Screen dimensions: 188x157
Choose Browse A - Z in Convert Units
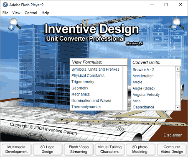(x=143, y=69)
